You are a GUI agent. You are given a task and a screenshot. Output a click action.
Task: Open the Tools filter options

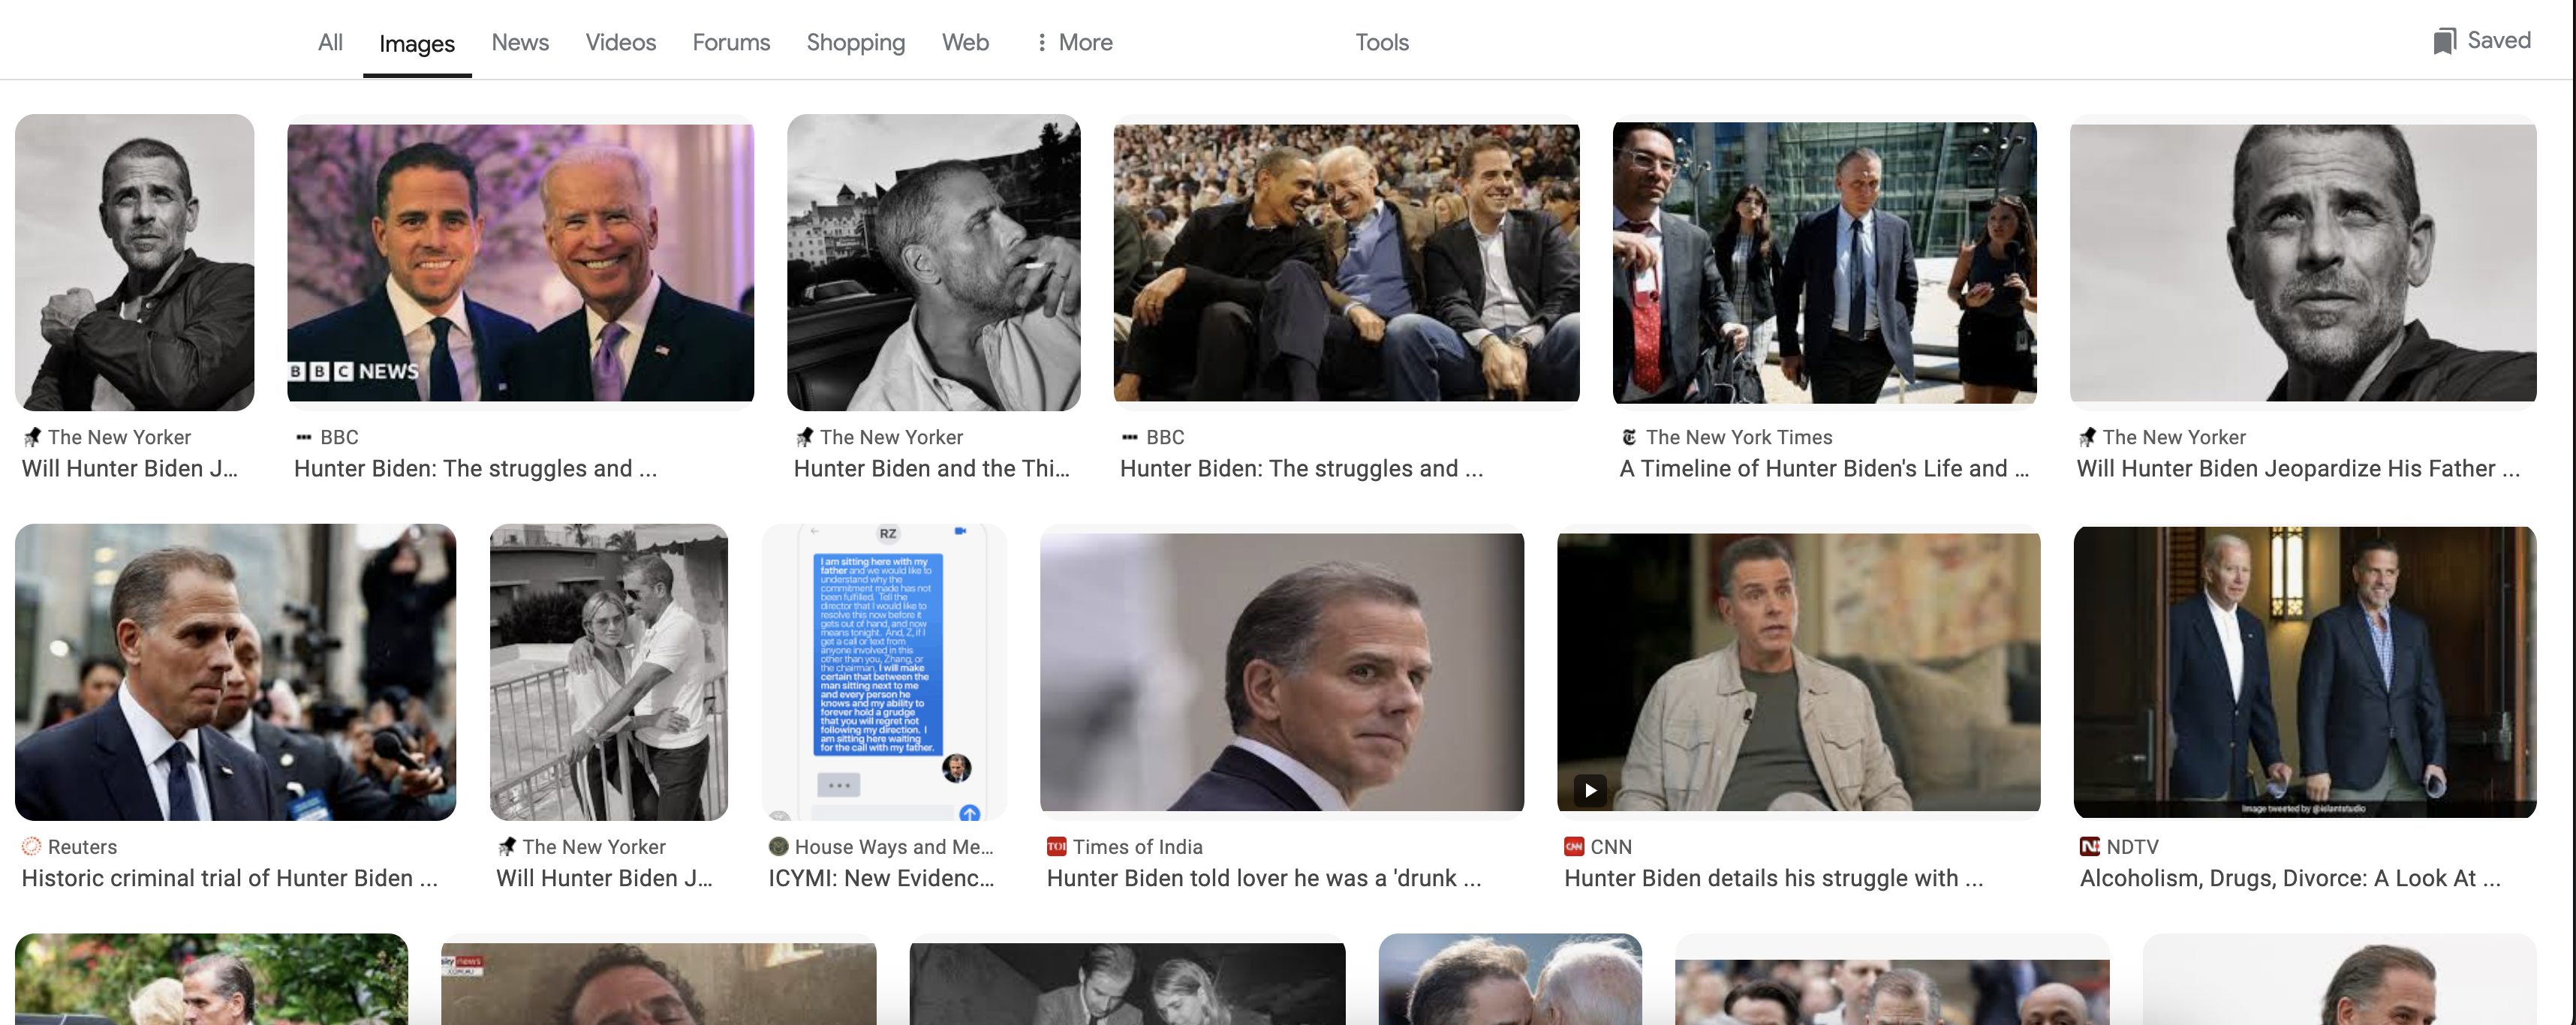click(1381, 42)
